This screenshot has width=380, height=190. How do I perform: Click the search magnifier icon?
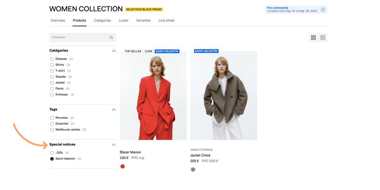tap(111, 38)
